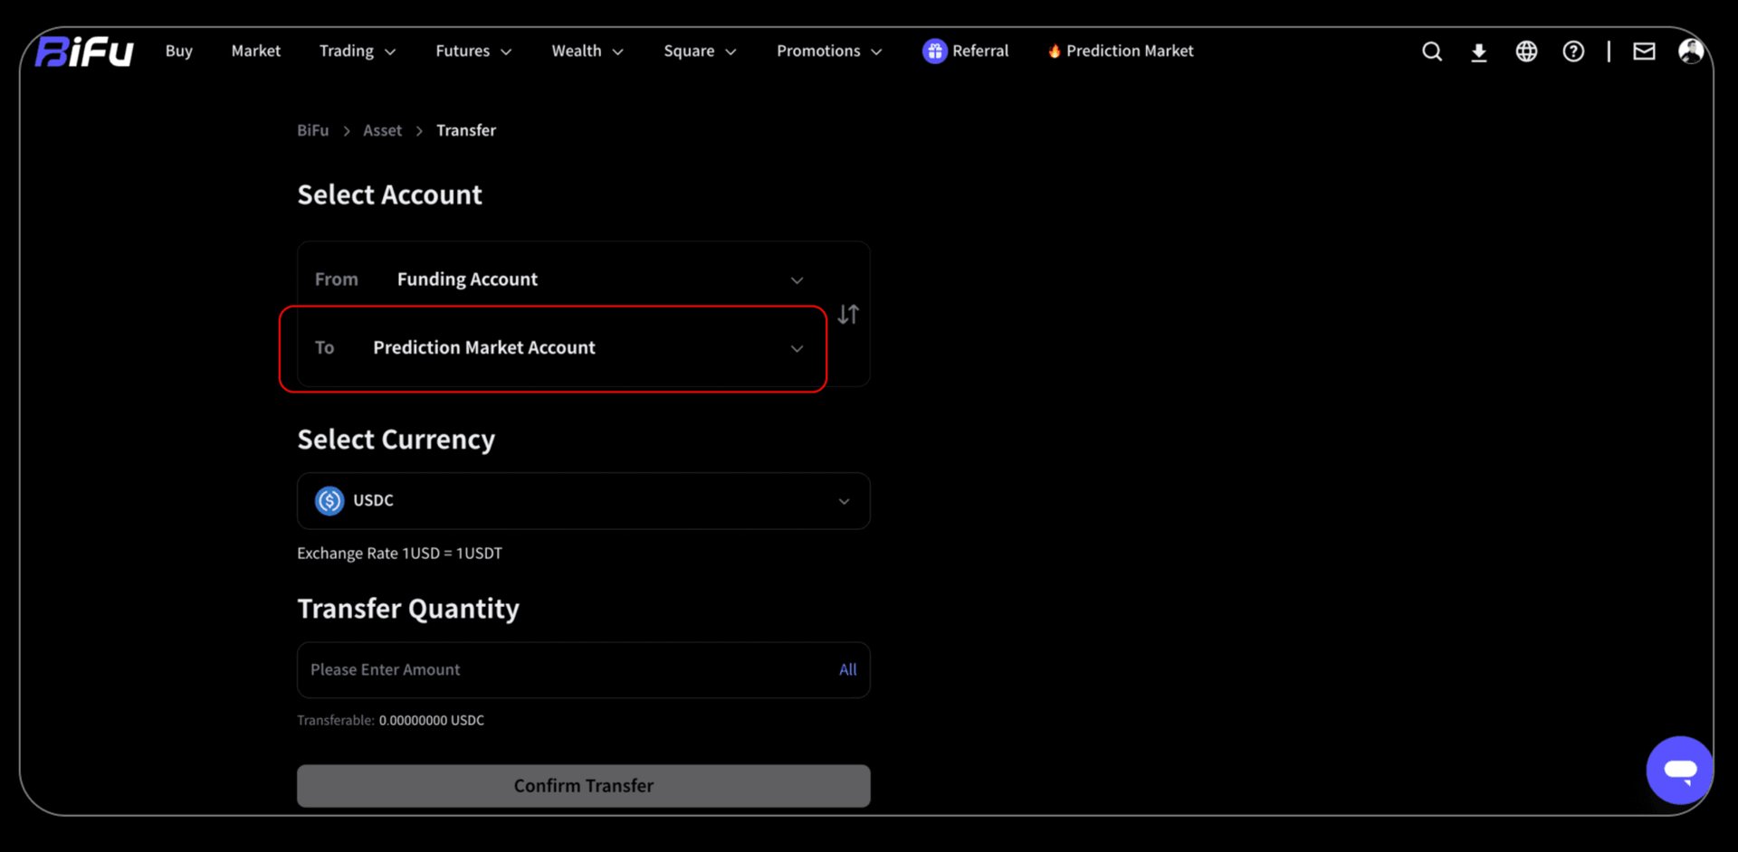Image resolution: width=1738 pixels, height=852 pixels.
Task: Expand the Wealth menu
Action: [587, 52]
